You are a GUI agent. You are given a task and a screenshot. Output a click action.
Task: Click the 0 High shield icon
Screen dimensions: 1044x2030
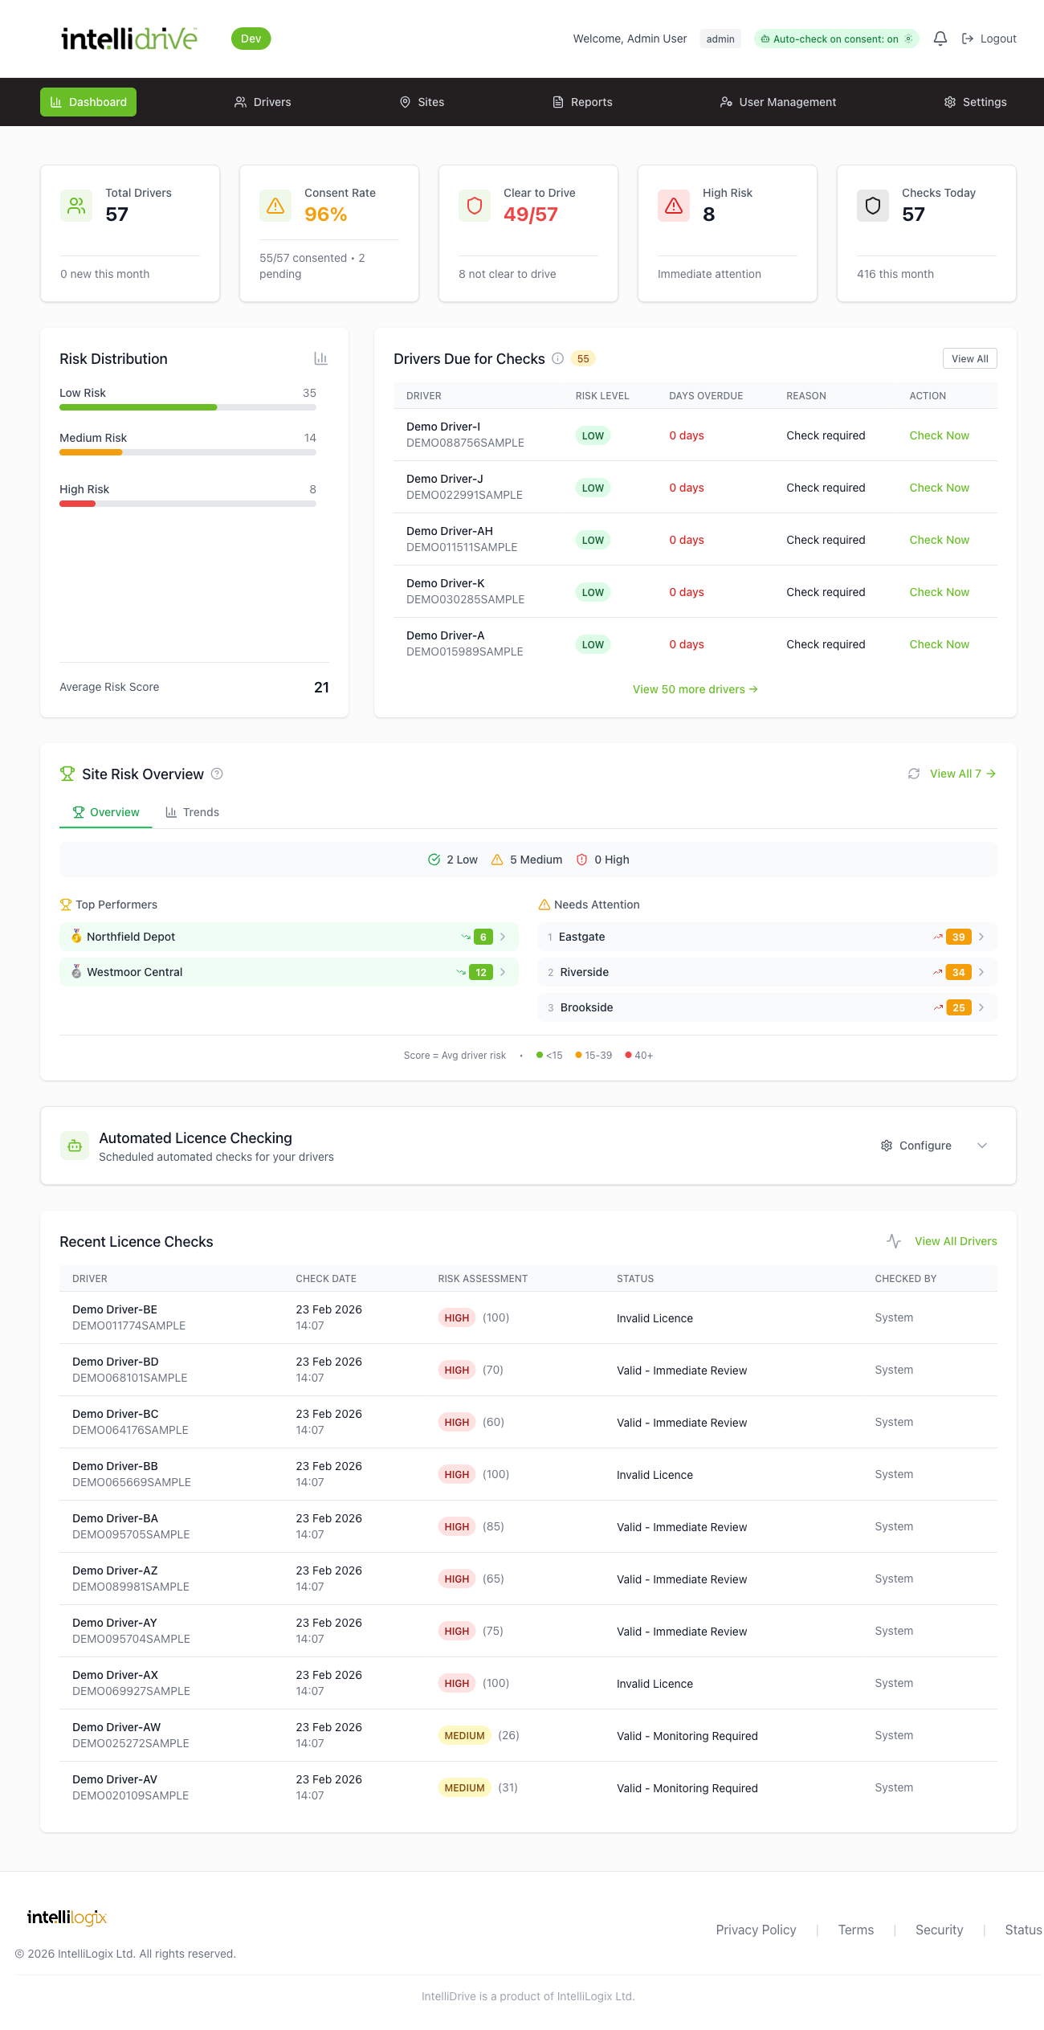pyautogui.click(x=582, y=860)
